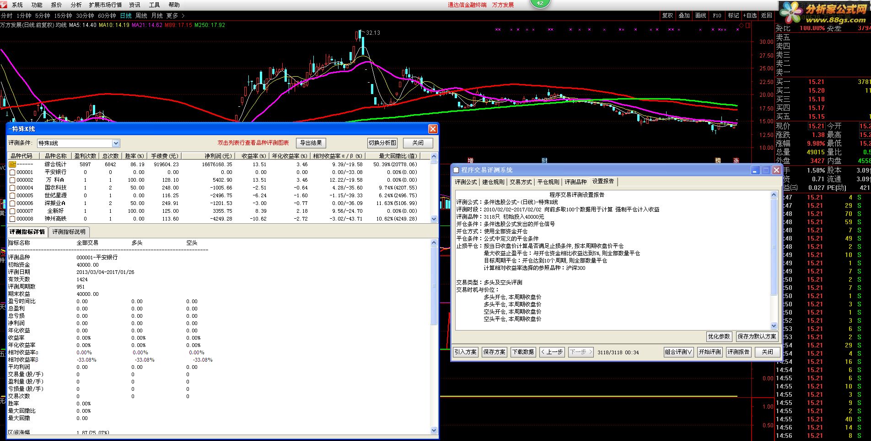871x441 pixels.
Task: Select the 周线 chart period
Action: tap(141, 16)
